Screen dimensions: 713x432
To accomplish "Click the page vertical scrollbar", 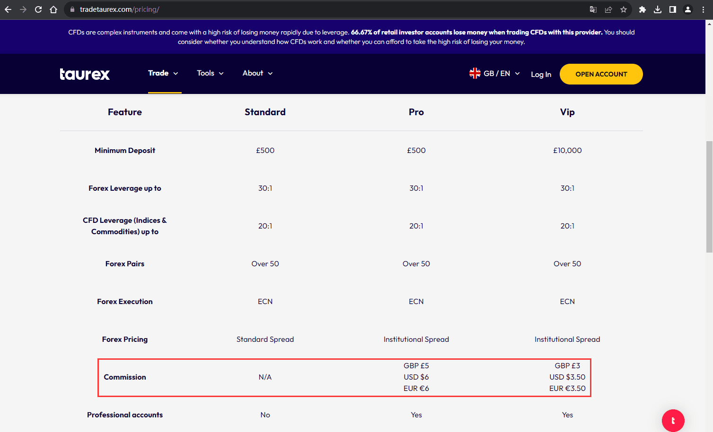I will tap(709, 197).
